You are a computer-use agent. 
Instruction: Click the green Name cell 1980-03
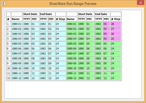pyautogui.click(x=72, y=34)
